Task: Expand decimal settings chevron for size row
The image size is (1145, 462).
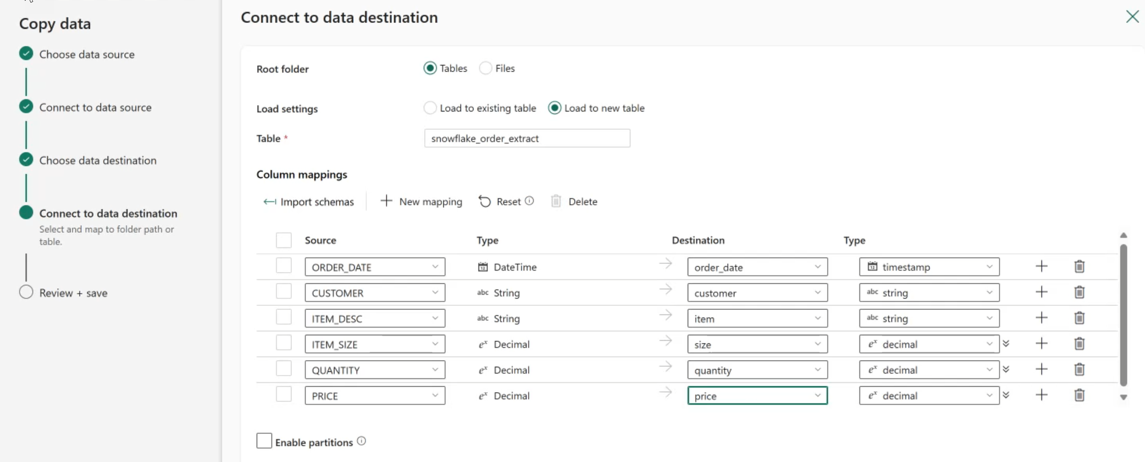Action: 1006,344
